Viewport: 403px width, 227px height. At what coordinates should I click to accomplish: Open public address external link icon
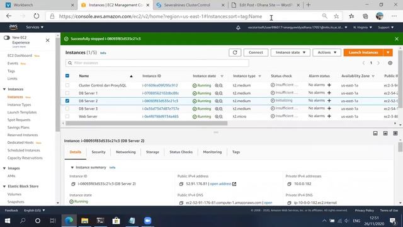point(234,184)
